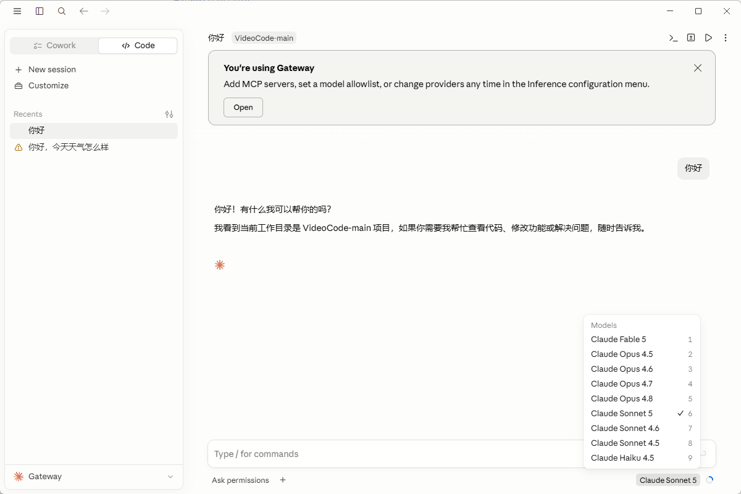Click the orange thinking starburst indicator
This screenshot has width=741, height=494.
click(x=220, y=265)
